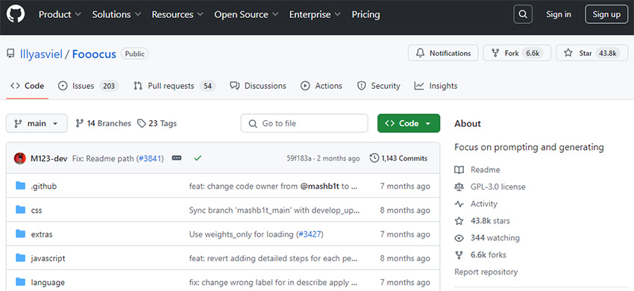Viewport: 634px width, 291px height.
Task: Open the Product dropdown menu
Action: pyautogui.click(x=60, y=15)
